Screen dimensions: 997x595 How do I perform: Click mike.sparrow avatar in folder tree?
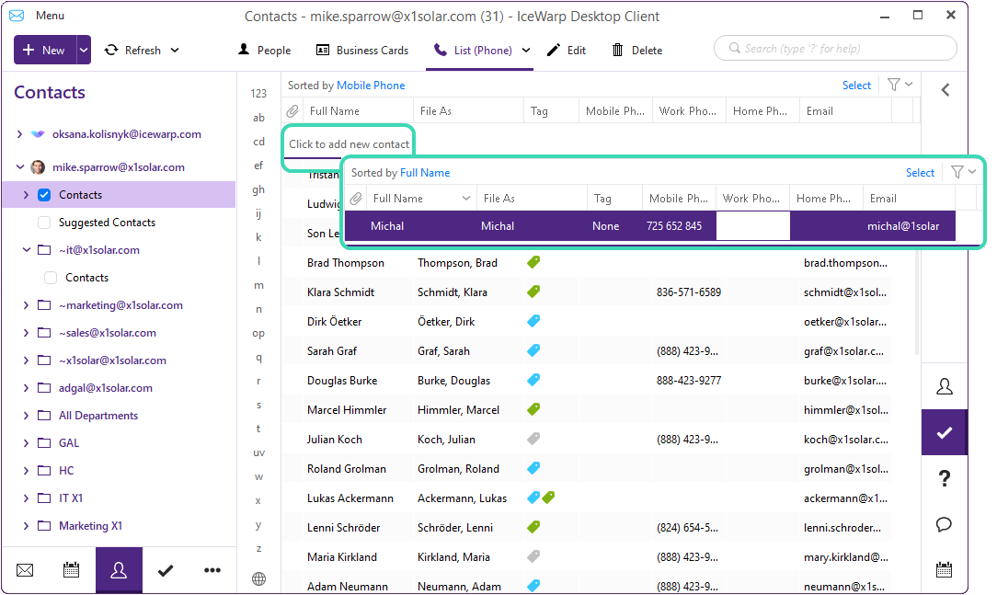[x=38, y=167]
